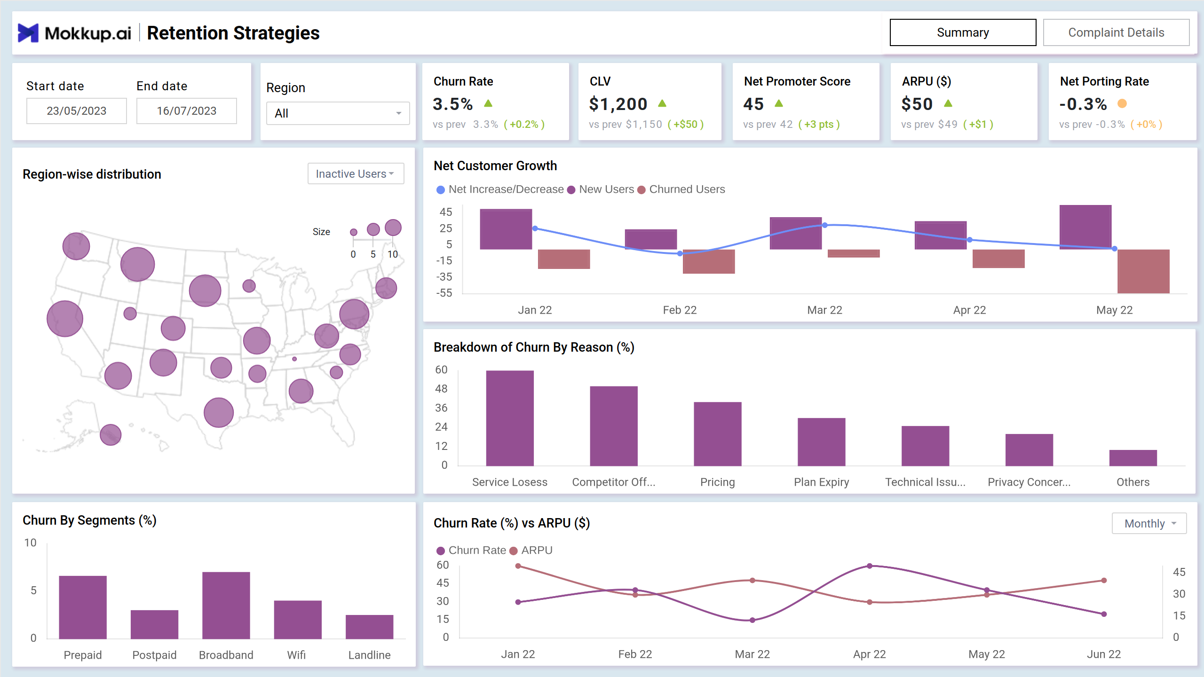Viewport: 1204px width, 677px height.
Task: Select the Postpaid segment bar
Action: tap(154, 624)
